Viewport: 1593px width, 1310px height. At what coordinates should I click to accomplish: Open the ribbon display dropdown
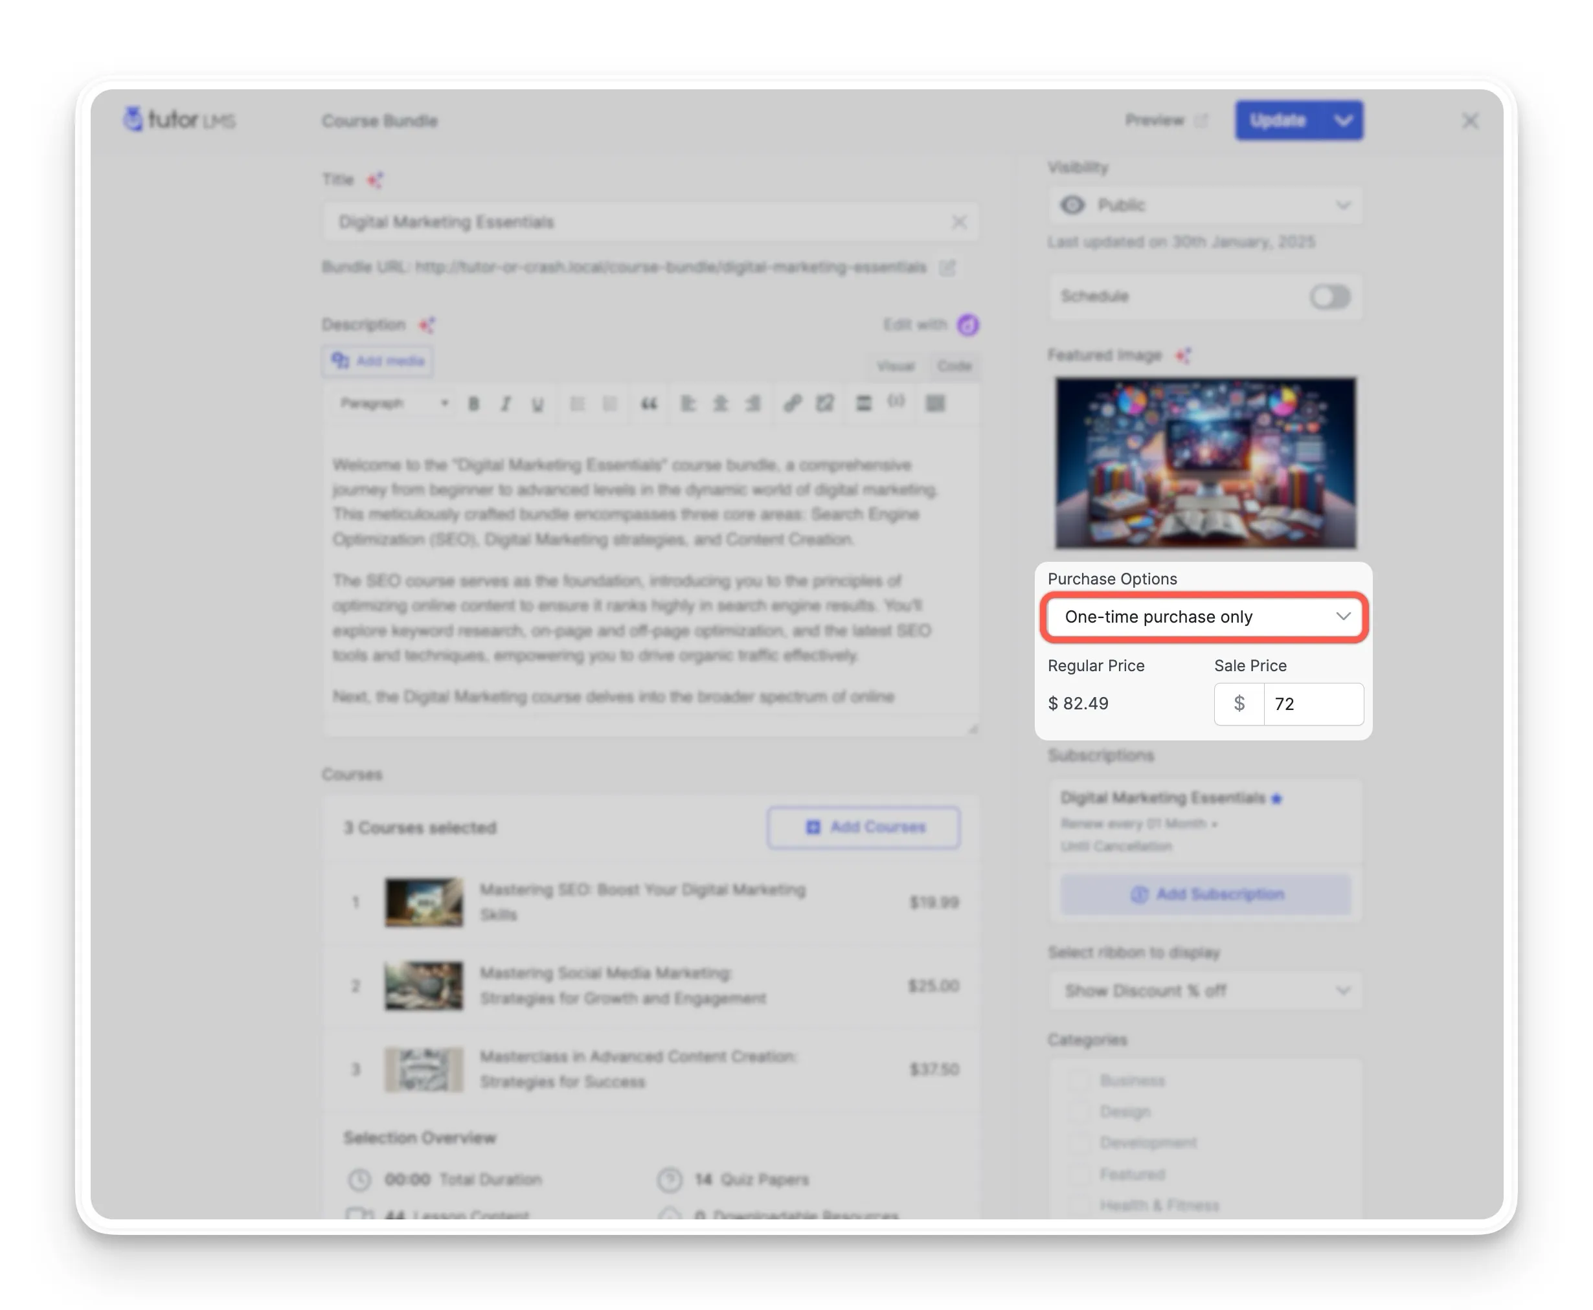[1205, 990]
